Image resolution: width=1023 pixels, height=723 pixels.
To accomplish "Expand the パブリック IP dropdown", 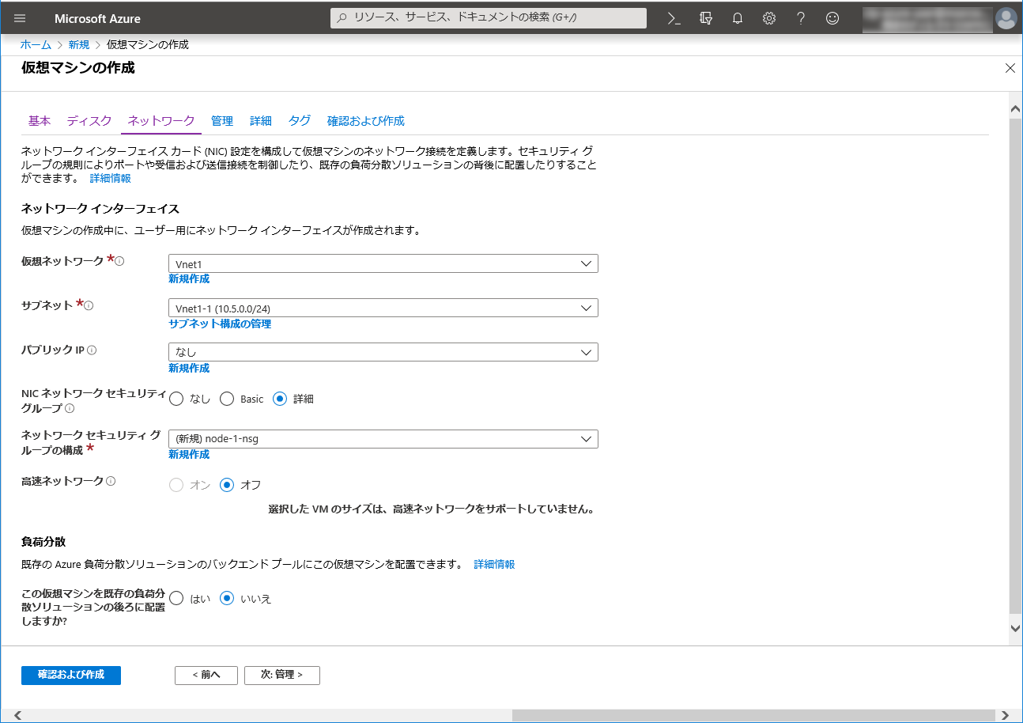I will coord(383,352).
